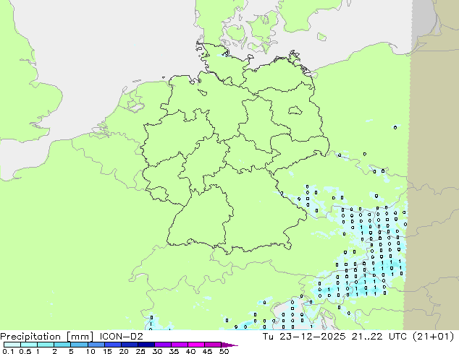This screenshot has height=354, width=459.
Task: Click the '(21+01)' forecast step text
Action: pyautogui.click(x=434, y=337)
